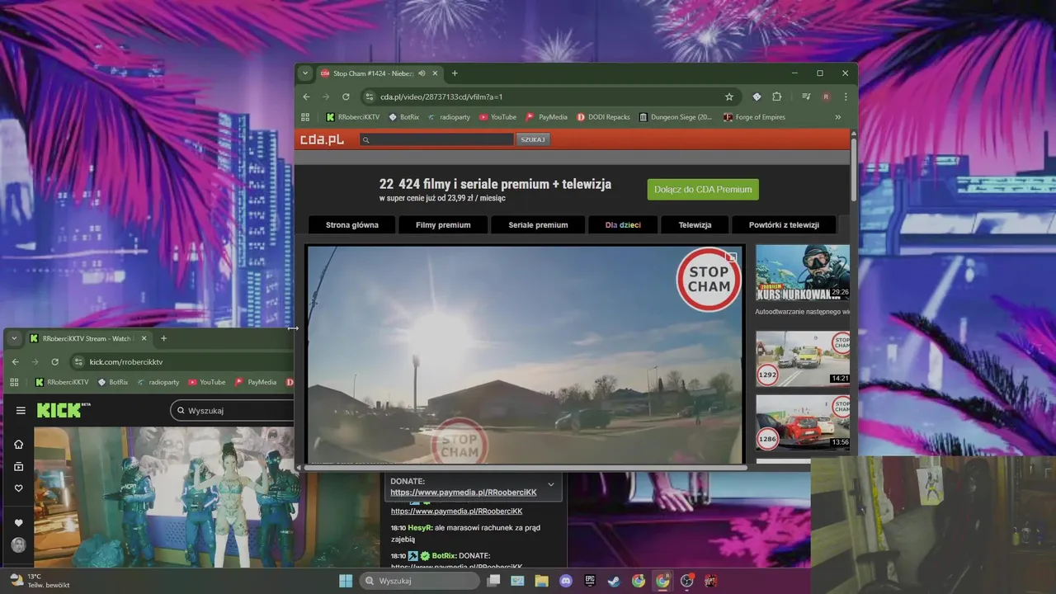
Task: Open the BotRix bookmark in the cda.pl window
Action: 404,117
